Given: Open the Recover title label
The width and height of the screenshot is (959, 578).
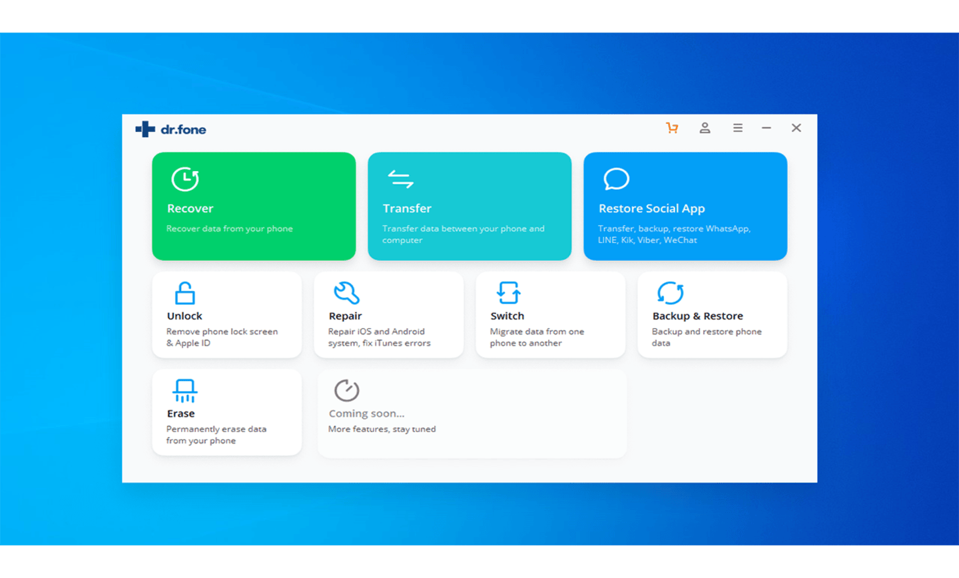Looking at the screenshot, I should pyautogui.click(x=190, y=208).
